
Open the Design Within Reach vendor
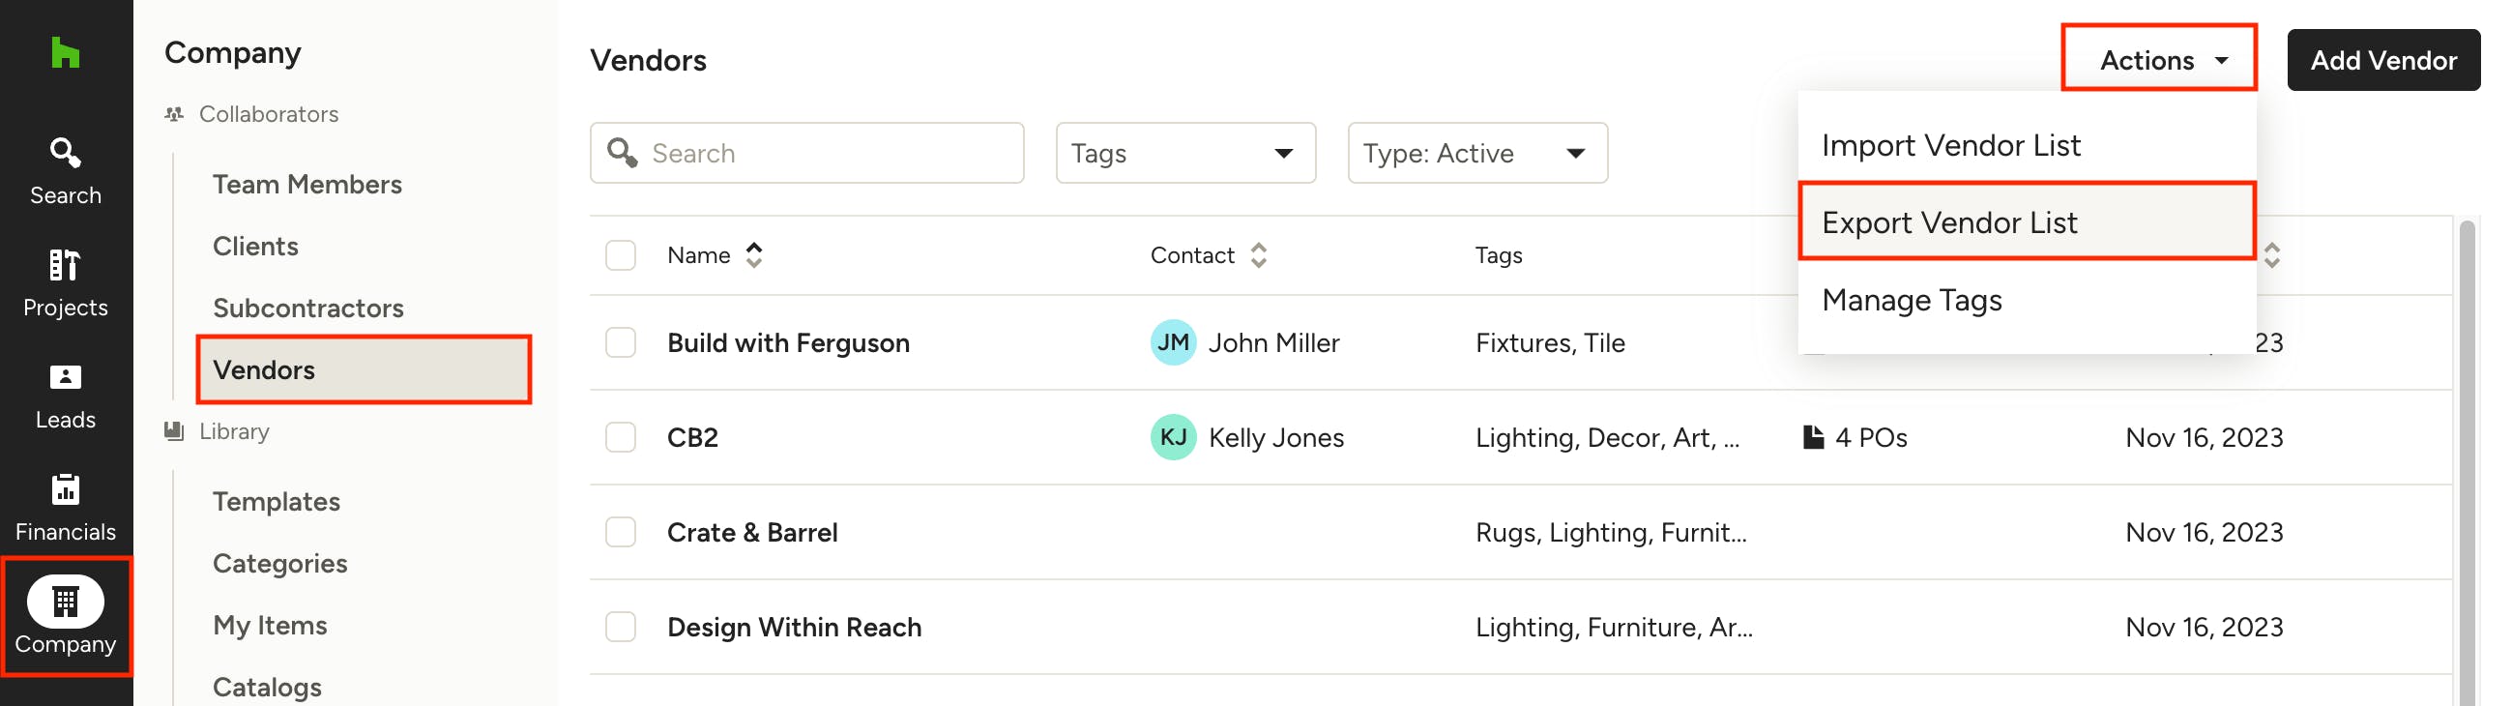point(794,627)
